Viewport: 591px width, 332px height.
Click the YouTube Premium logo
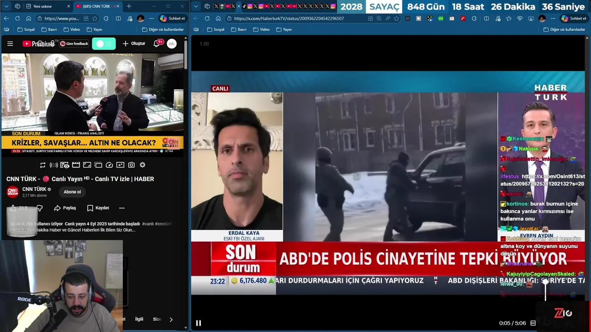tap(39, 44)
